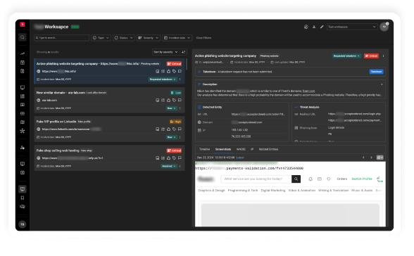The height and width of the screenshot is (256, 414).
Task: Select the Fake VIP profile on LinkedIn incident
Action: (109, 129)
